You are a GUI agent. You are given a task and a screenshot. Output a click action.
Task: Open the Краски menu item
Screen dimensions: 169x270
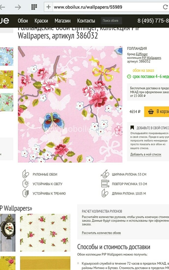[x=41, y=21]
